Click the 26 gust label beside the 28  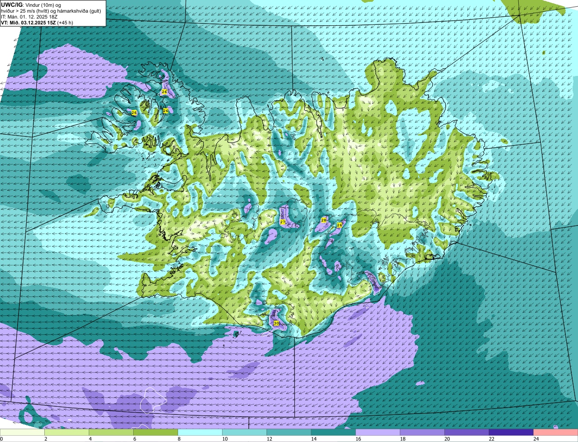tap(340, 225)
